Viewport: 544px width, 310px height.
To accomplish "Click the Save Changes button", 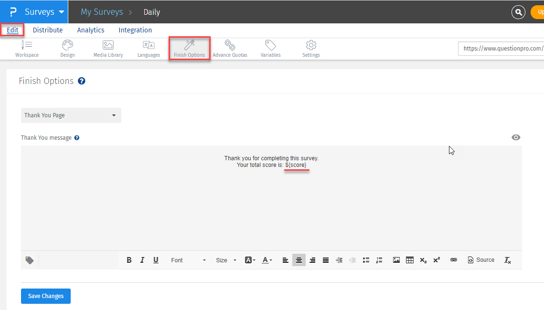I will [x=45, y=296].
